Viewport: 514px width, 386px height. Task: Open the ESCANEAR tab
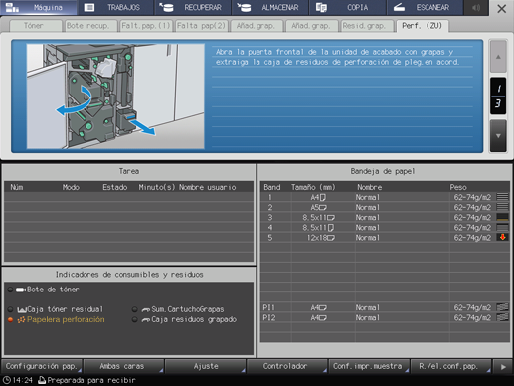(425, 7)
